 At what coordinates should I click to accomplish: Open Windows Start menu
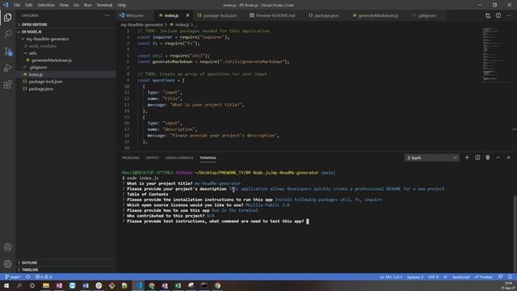(x=6, y=285)
